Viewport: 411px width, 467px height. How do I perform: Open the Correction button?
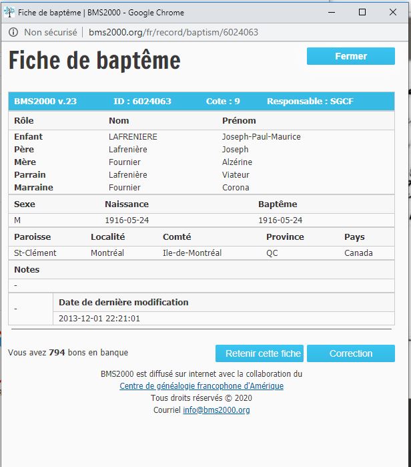pos(351,353)
